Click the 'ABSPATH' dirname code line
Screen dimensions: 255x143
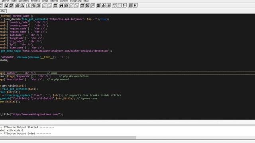[x=35, y=57]
